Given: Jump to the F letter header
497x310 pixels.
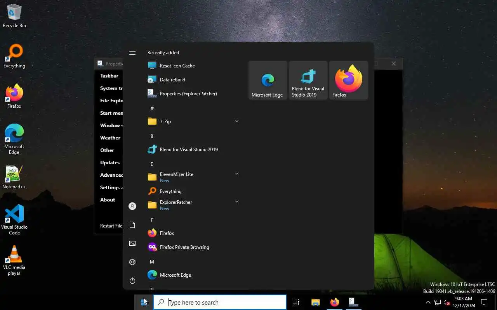Looking at the screenshot, I should [x=152, y=220].
